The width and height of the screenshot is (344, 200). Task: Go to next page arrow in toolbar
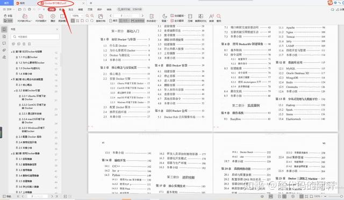tap(142, 16)
